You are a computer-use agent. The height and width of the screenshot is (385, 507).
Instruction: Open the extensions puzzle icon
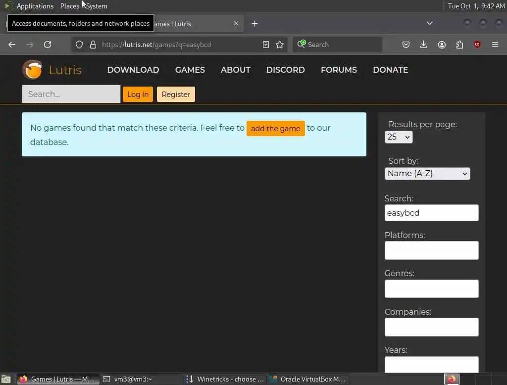point(459,45)
